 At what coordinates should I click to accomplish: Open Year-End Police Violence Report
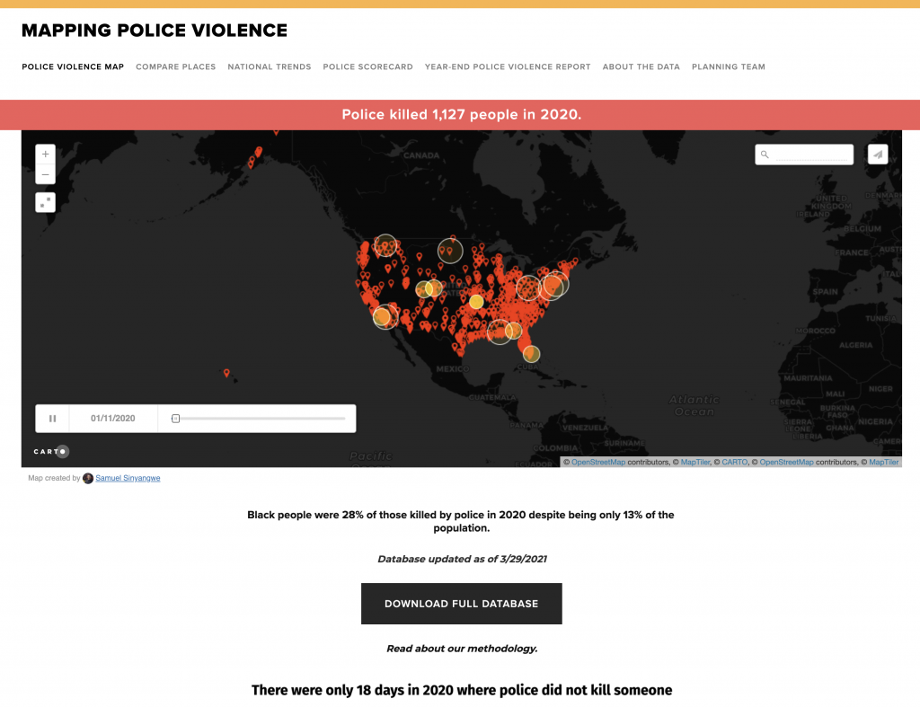pos(508,66)
